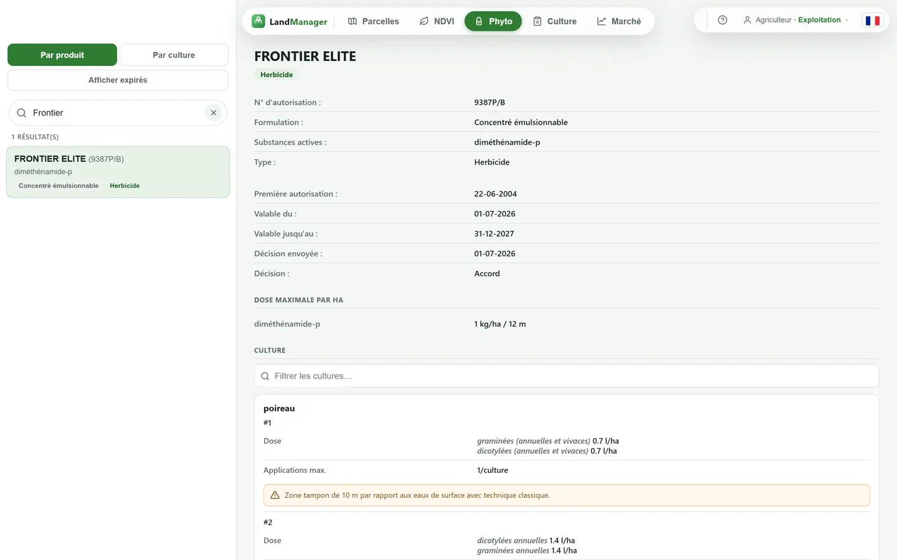Screen dimensions: 897x560
Task: Click the Accord decision value
Action: pyautogui.click(x=487, y=273)
